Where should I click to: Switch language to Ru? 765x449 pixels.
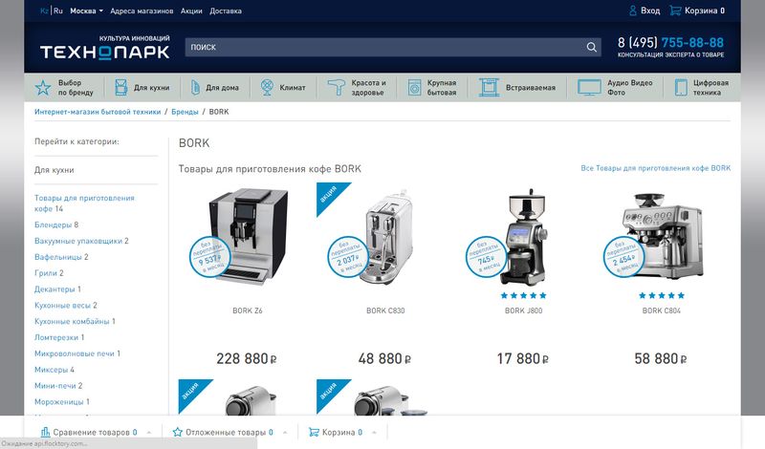58,11
